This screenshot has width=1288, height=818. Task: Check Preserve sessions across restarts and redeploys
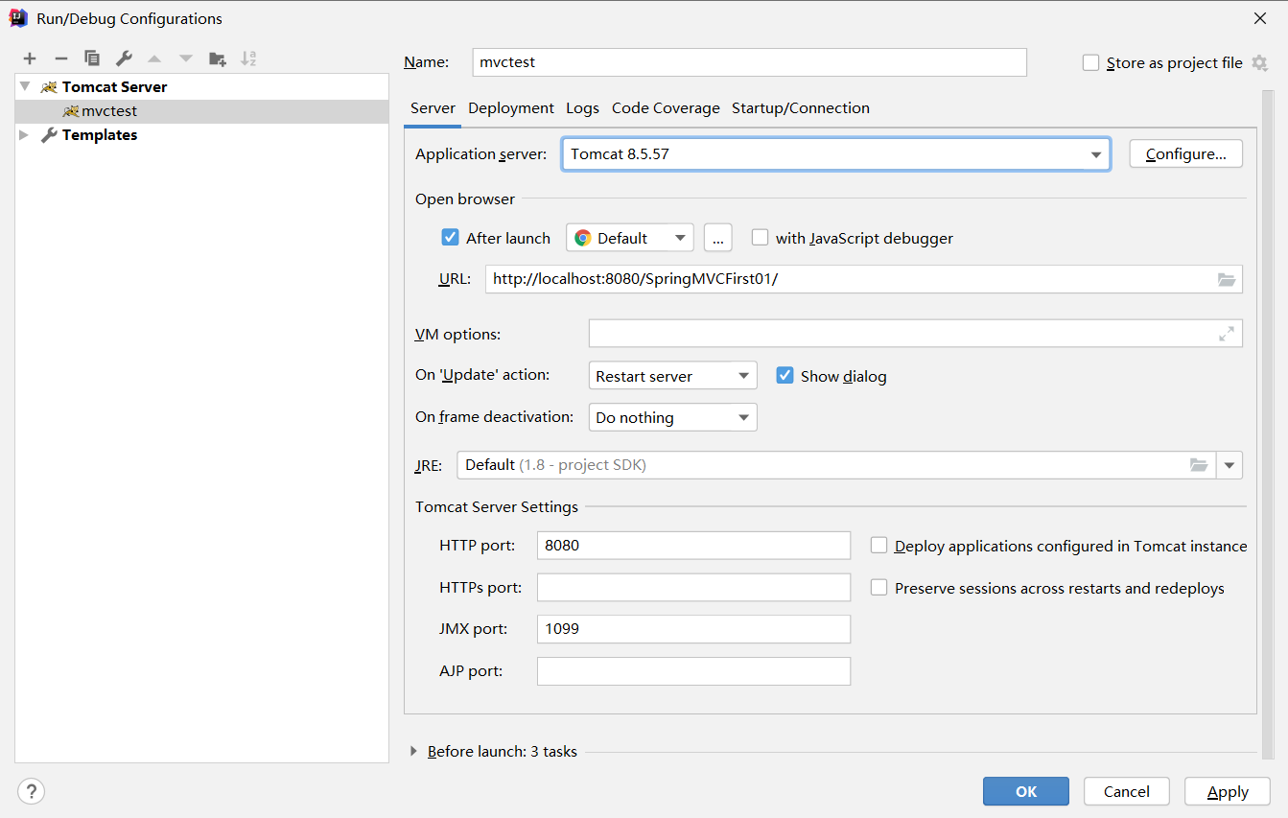coord(878,588)
